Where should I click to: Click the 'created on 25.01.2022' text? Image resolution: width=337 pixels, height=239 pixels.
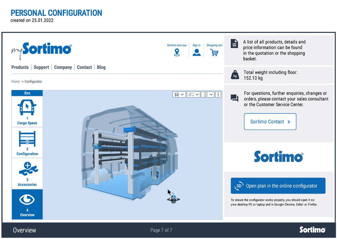tap(32, 20)
